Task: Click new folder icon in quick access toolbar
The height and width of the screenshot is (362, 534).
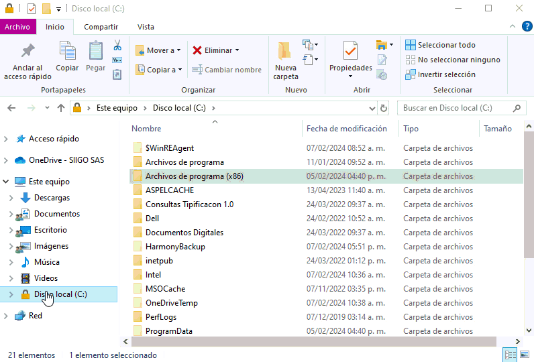Action: (x=47, y=9)
